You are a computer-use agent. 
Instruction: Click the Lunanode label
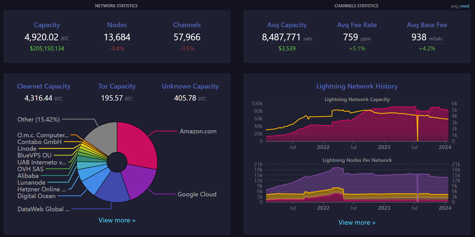(x=31, y=182)
